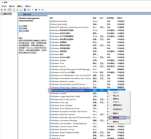Click the Refresh toolbar icon
The image size is (151, 139).
click(x=17, y=10)
